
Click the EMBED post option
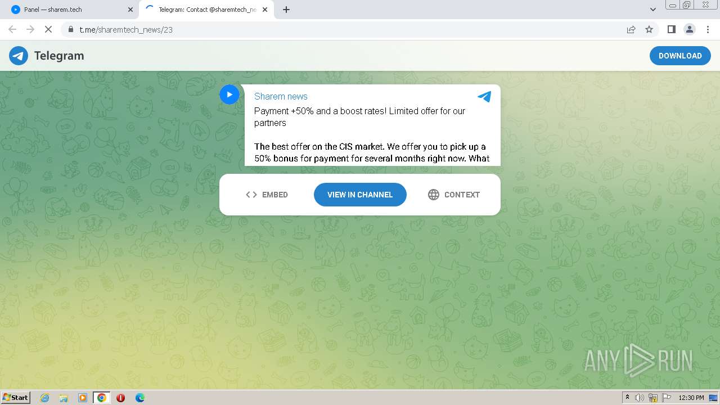click(x=267, y=195)
